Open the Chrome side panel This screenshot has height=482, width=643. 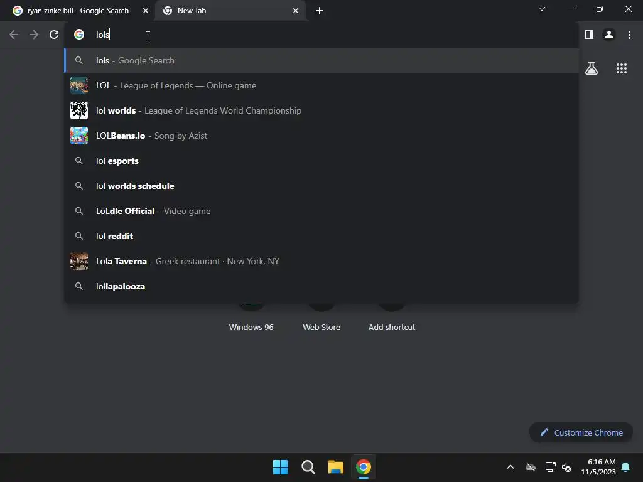tap(589, 35)
